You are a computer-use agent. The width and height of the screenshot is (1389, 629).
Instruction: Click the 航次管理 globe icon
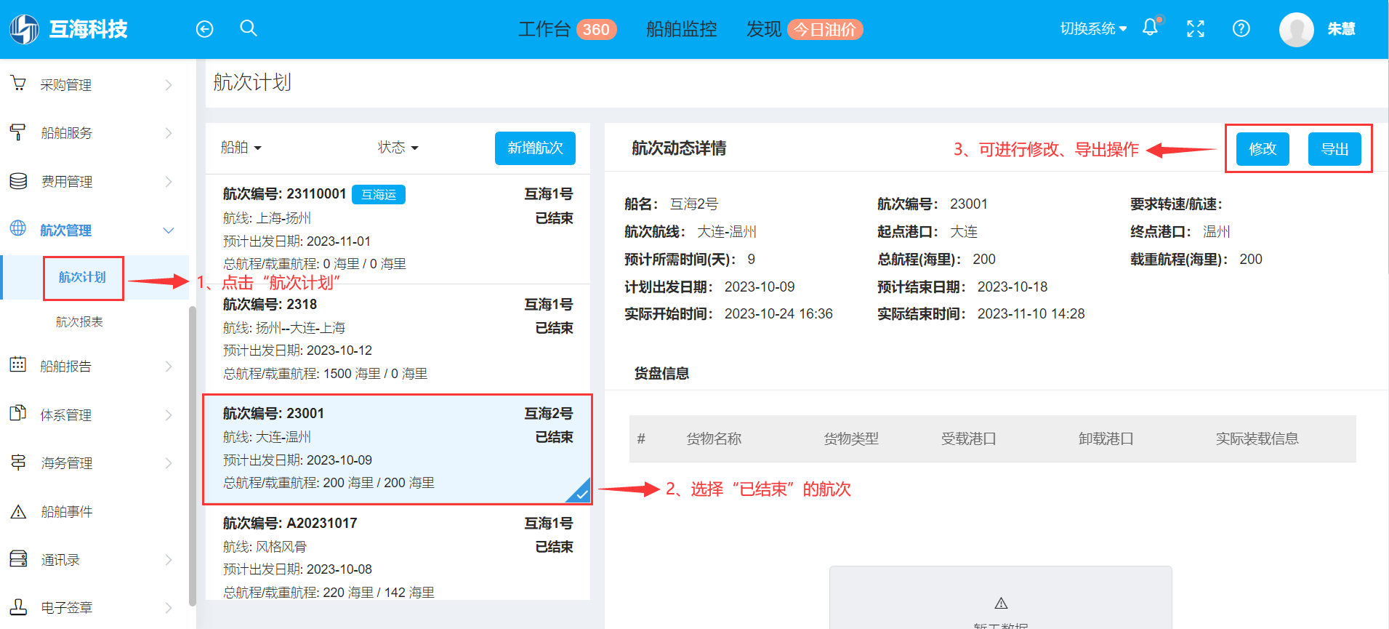point(18,228)
